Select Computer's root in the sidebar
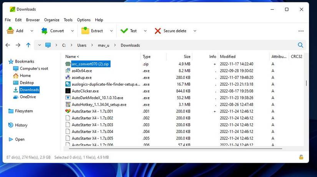This screenshot has height=177, width=317. (x=34, y=68)
